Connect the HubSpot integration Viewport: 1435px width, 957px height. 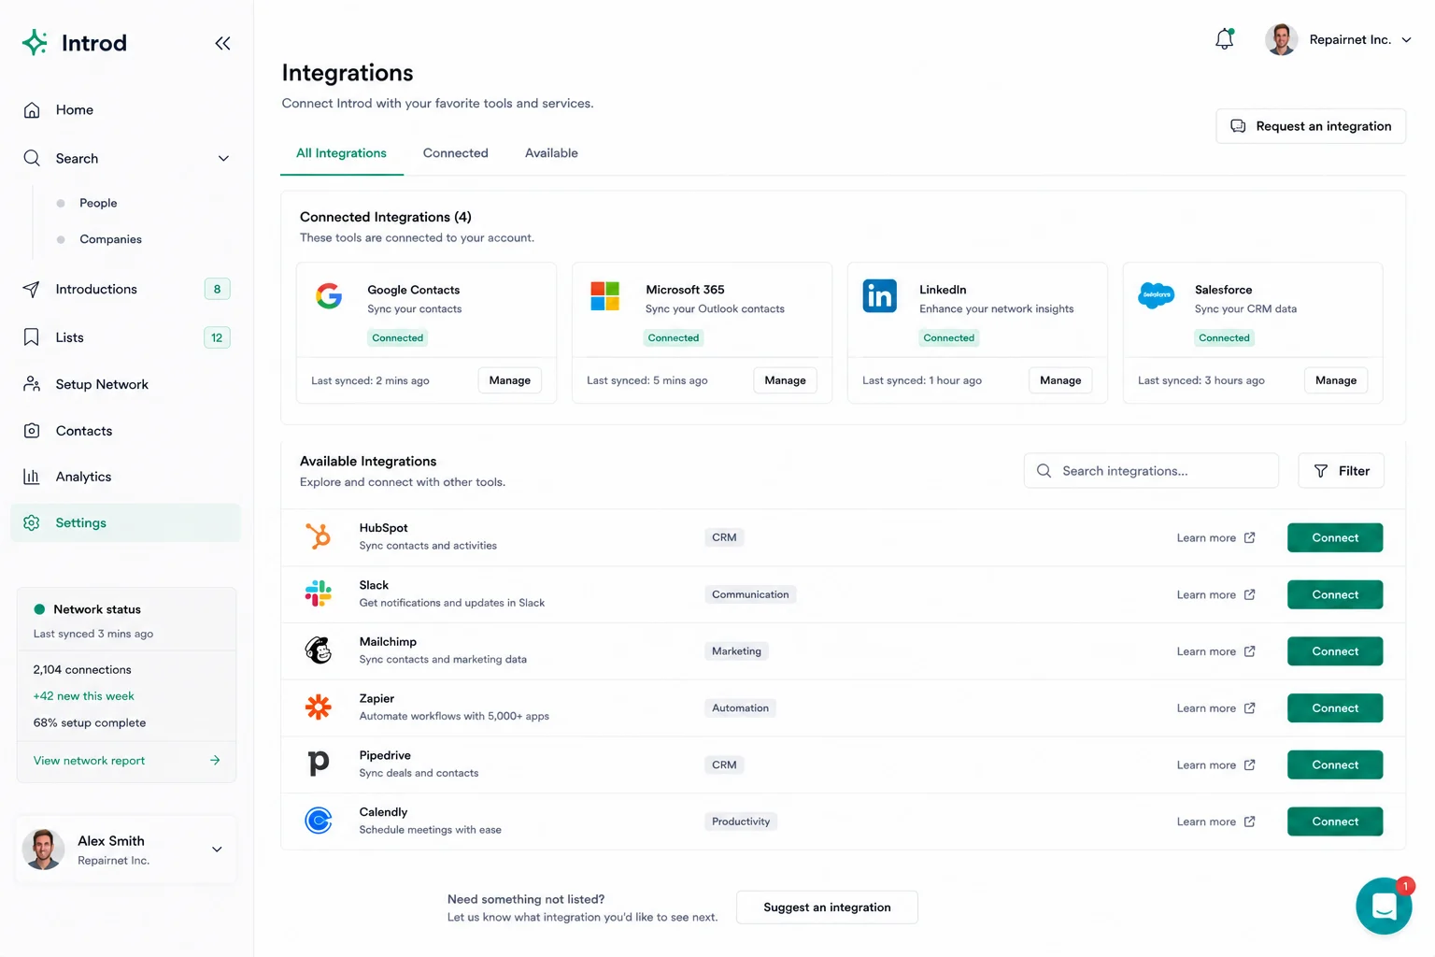tap(1335, 537)
